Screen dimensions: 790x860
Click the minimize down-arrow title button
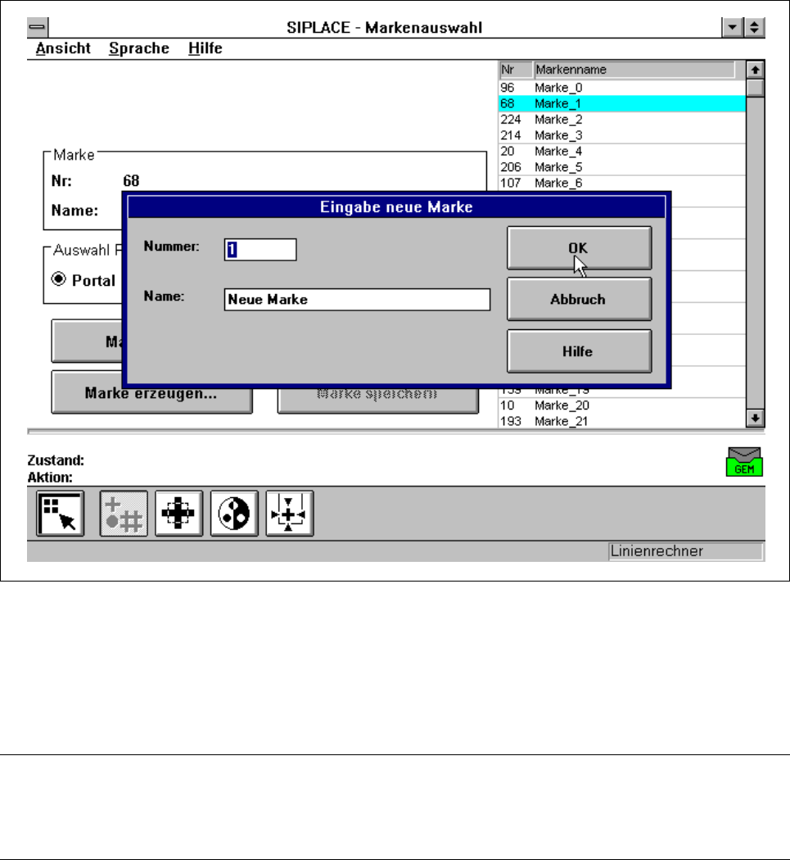(733, 27)
